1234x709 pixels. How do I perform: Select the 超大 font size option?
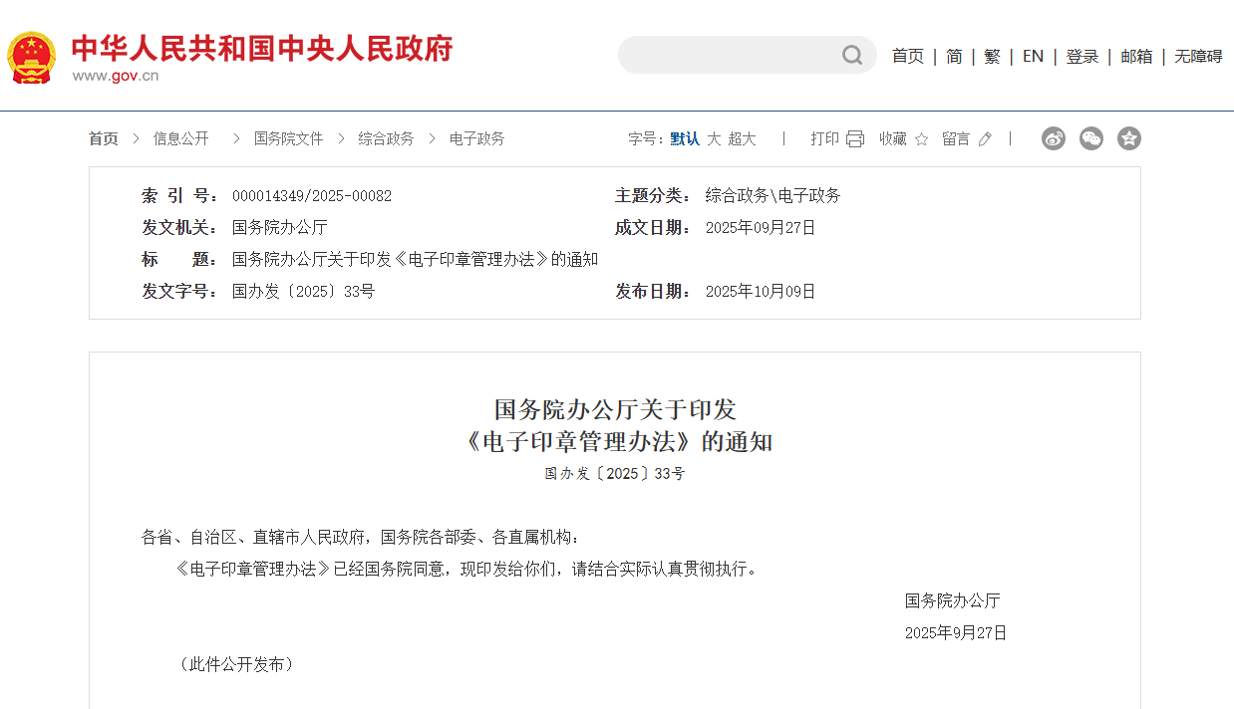tap(743, 138)
